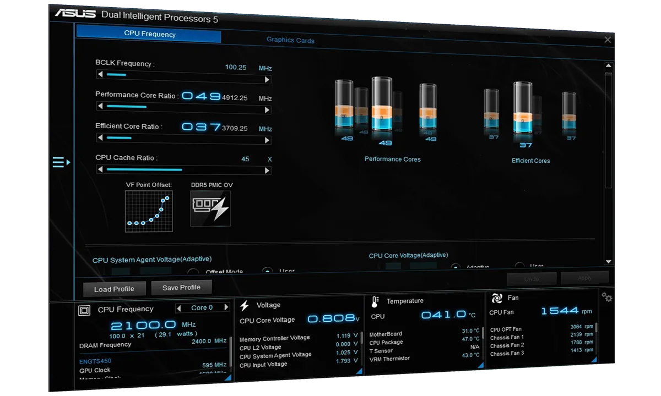This screenshot has width=661, height=396.
Task: Expand the Voltage panel corner arrow
Action: point(359,371)
